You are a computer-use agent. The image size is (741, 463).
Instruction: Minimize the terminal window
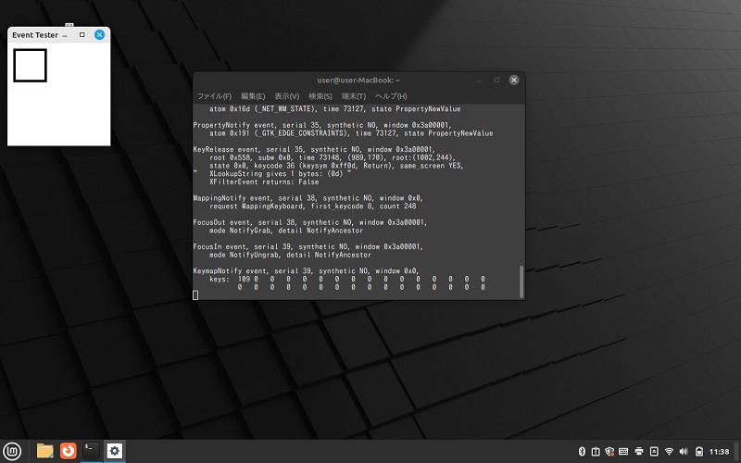[479, 81]
